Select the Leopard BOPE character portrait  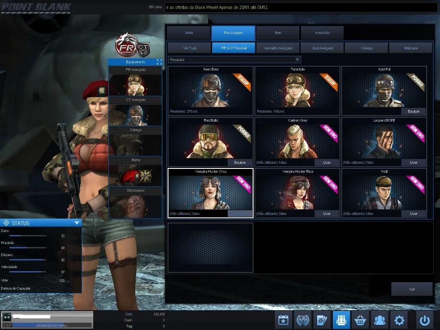(384, 141)
